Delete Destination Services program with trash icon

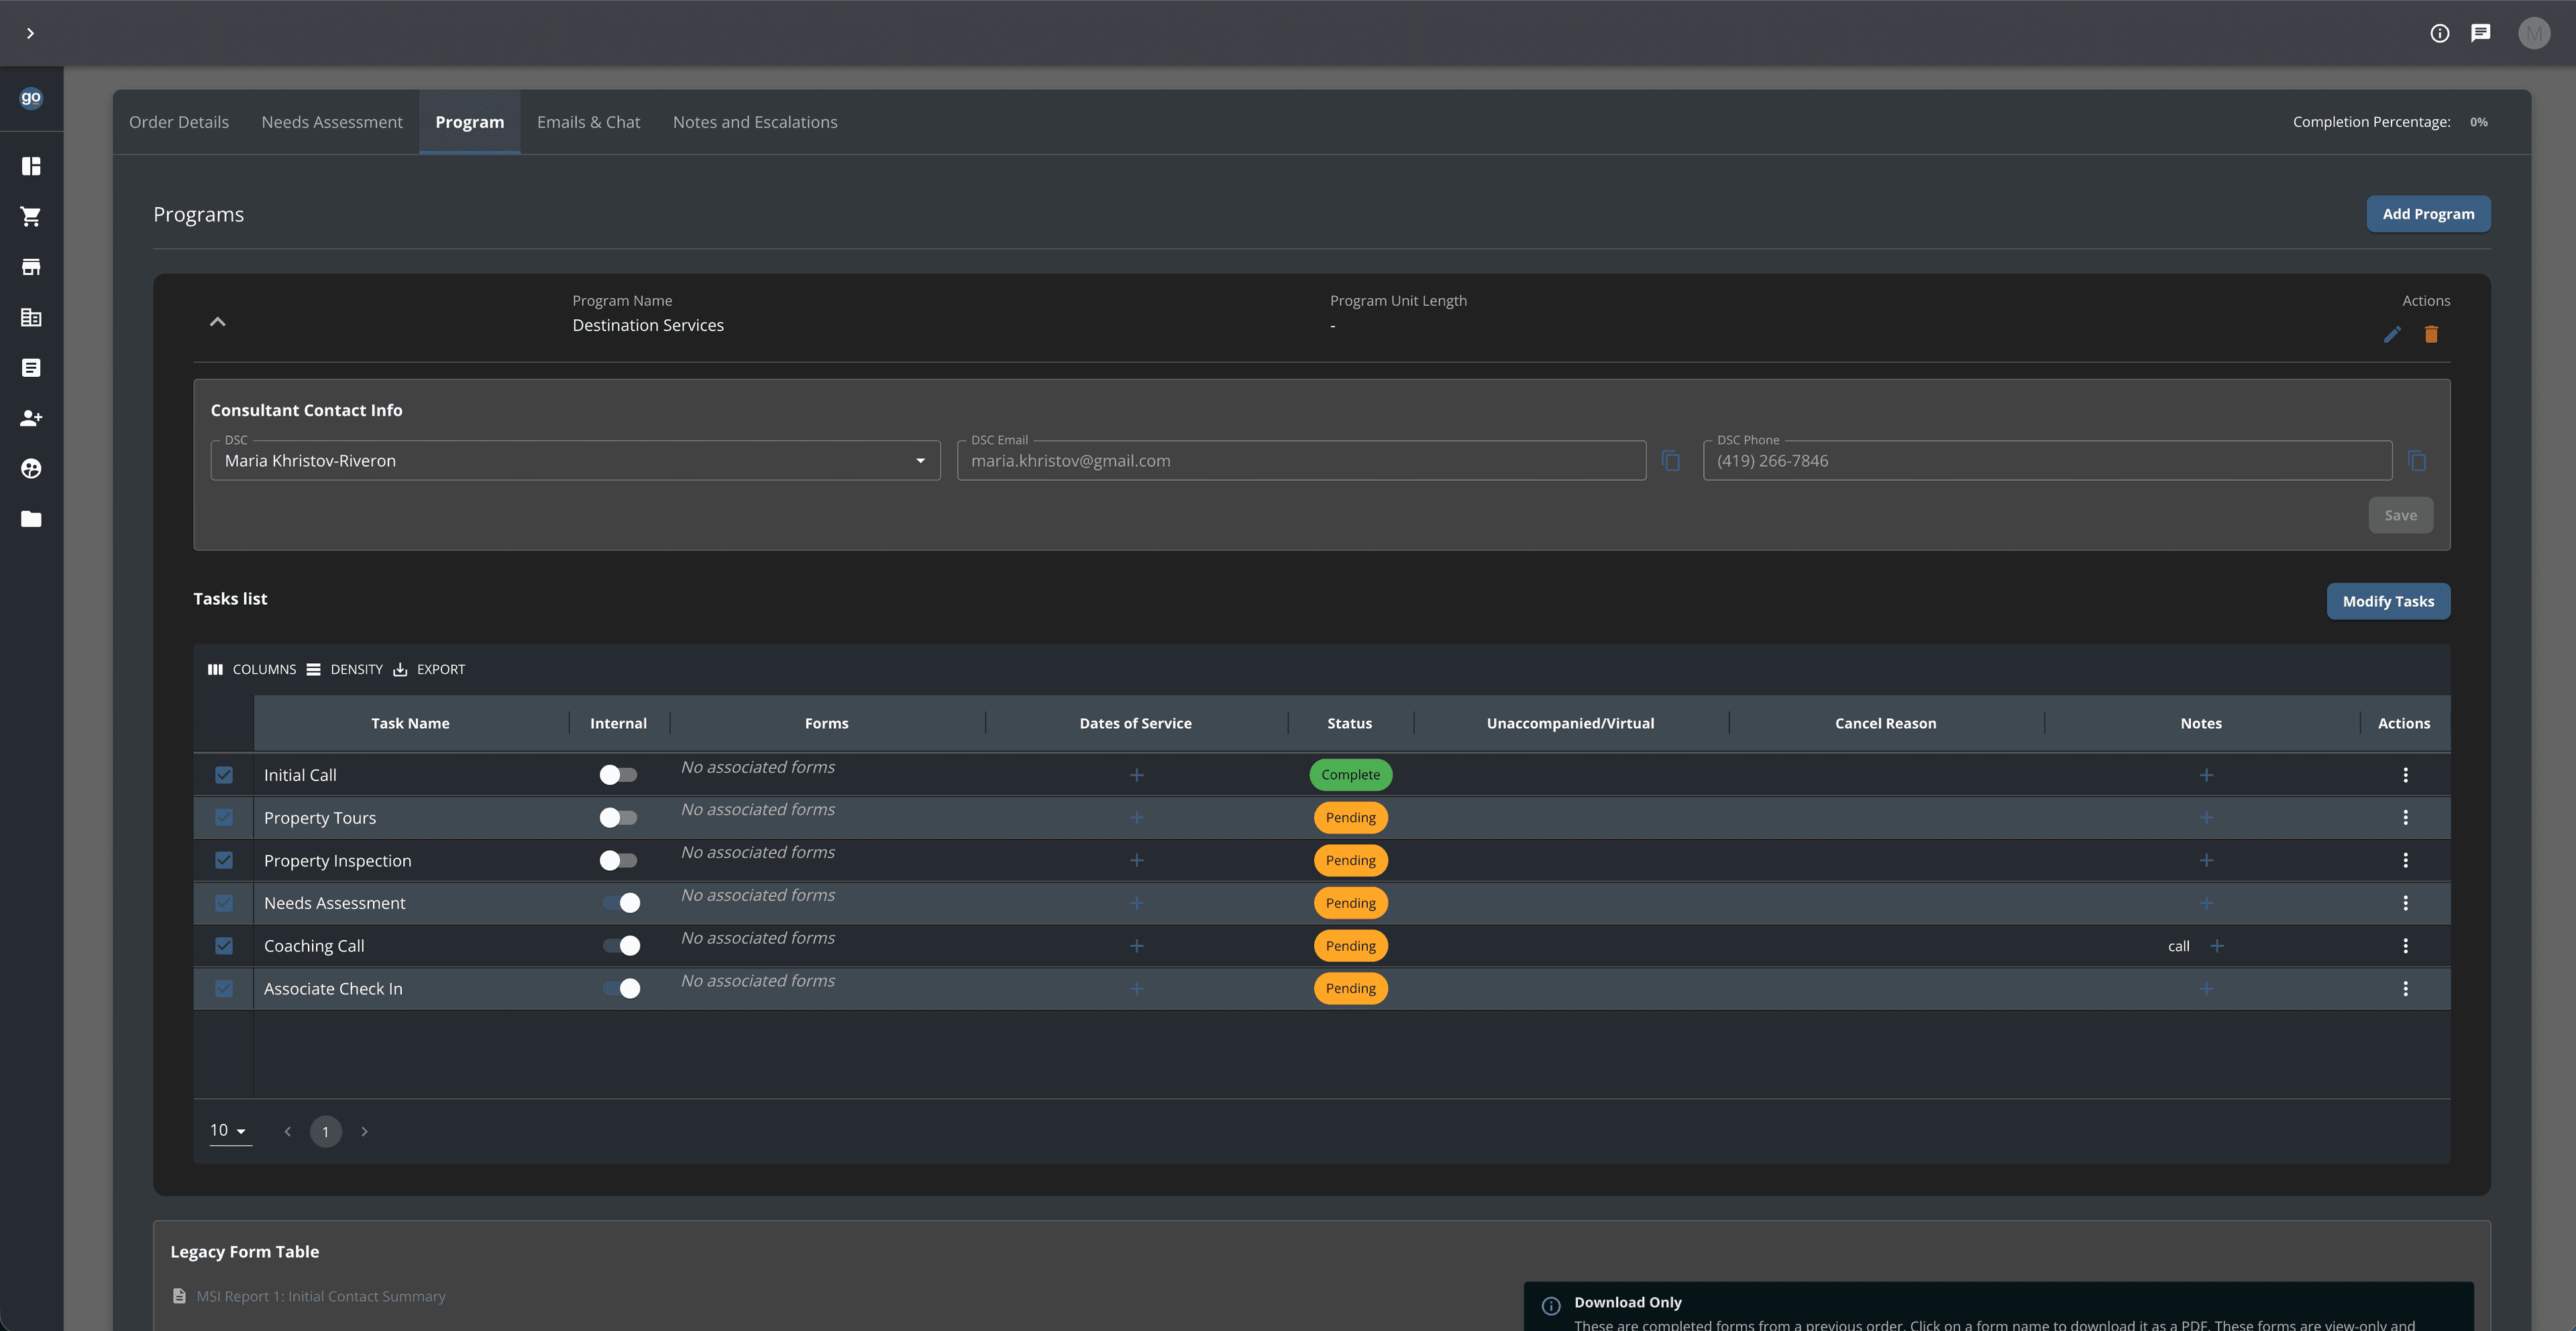click(x=2431, y=335)
